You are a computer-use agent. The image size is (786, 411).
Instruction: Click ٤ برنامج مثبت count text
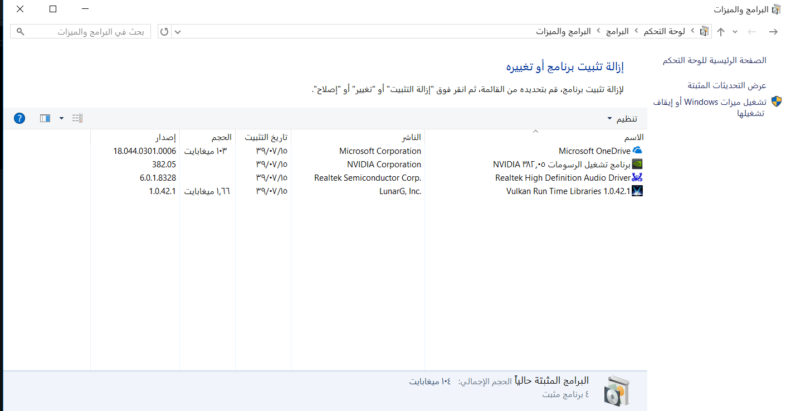coord(565,394)
